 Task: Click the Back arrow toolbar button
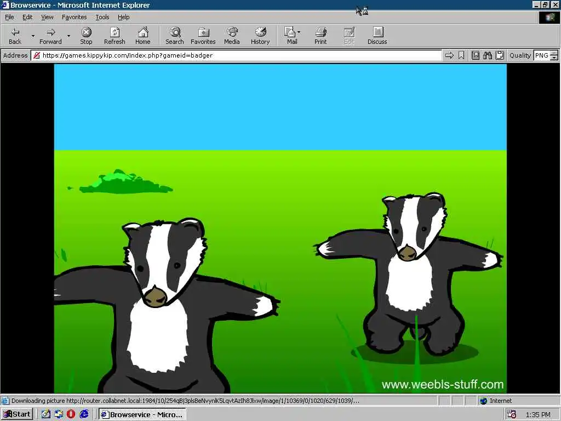pos(15,36)
